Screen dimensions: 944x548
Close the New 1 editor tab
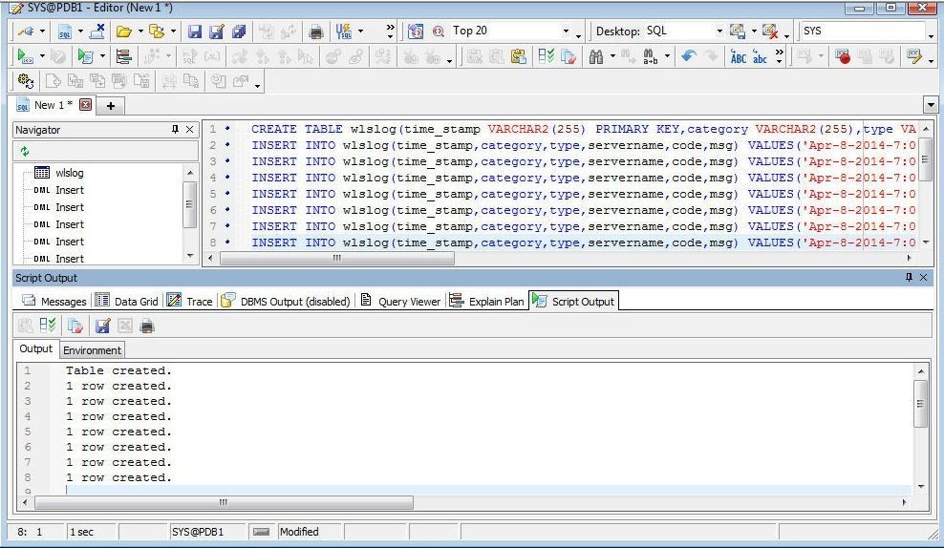[x=86, y=105]
